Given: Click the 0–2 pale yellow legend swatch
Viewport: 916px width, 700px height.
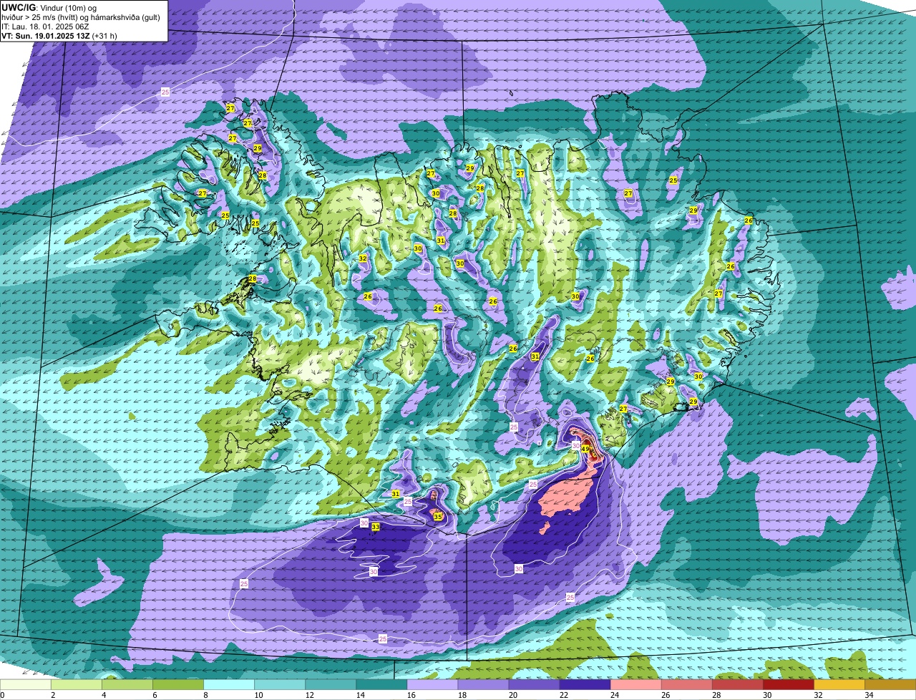Looking at the screenshot, I should click(x=26, y=684).
